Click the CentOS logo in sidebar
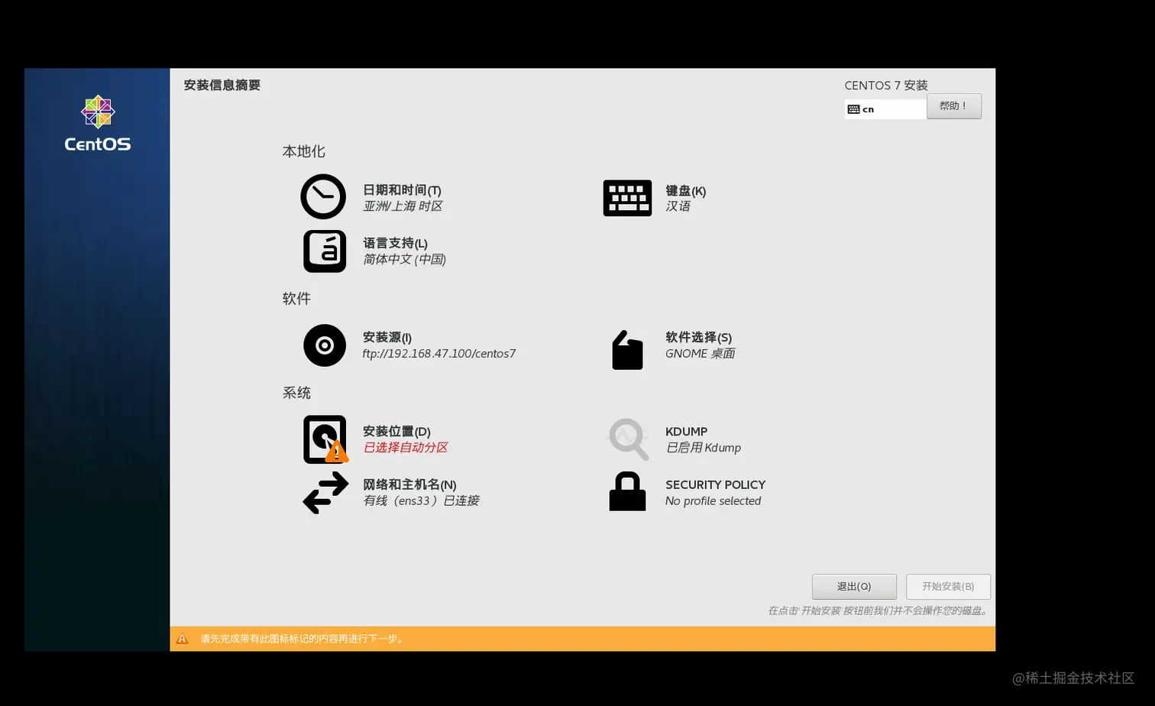The height and width of the screenshot is (706, 1155). pos(98,123)
